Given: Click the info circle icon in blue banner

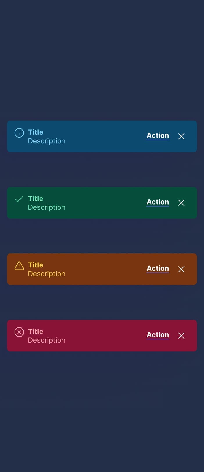Looking at the screenshot, I should [x=19, y=133].
